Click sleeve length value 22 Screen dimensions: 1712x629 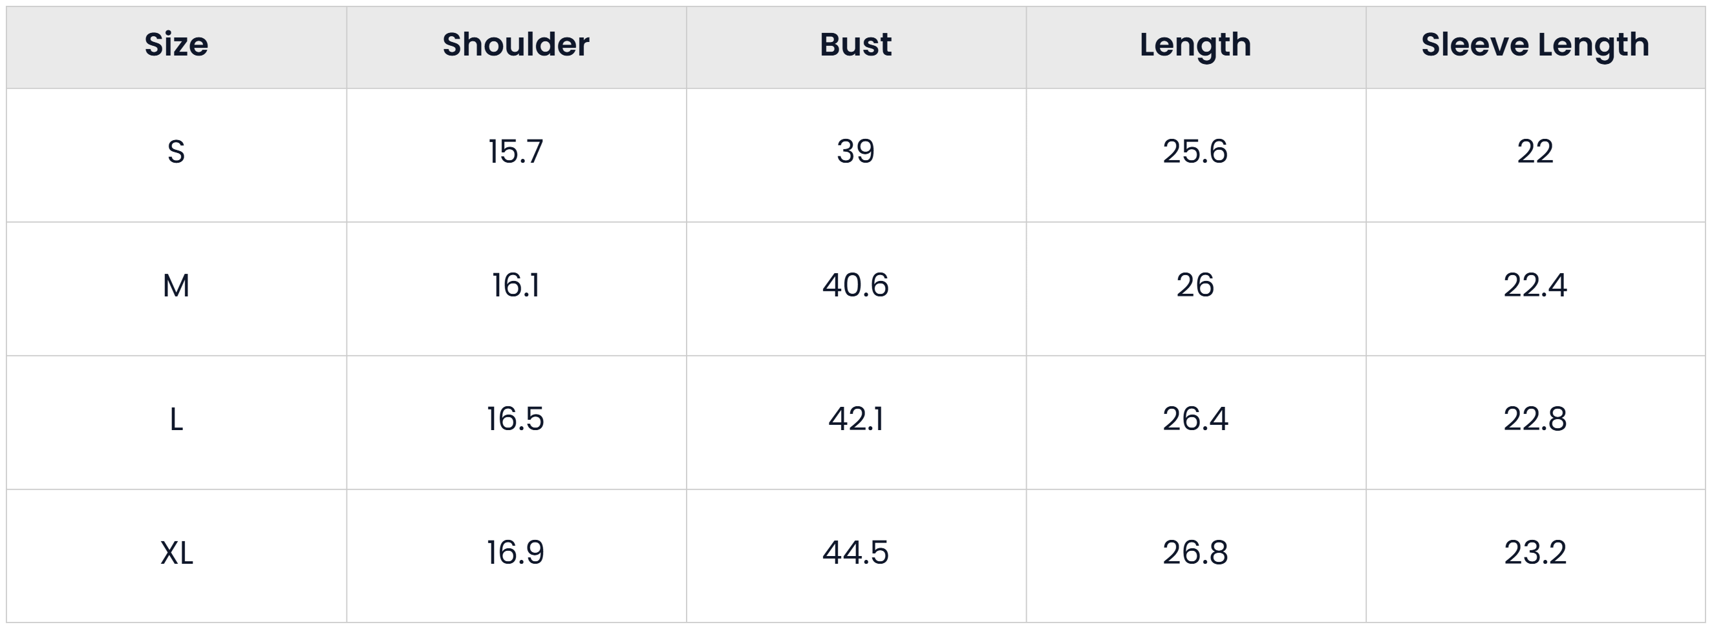(1535, 152)
